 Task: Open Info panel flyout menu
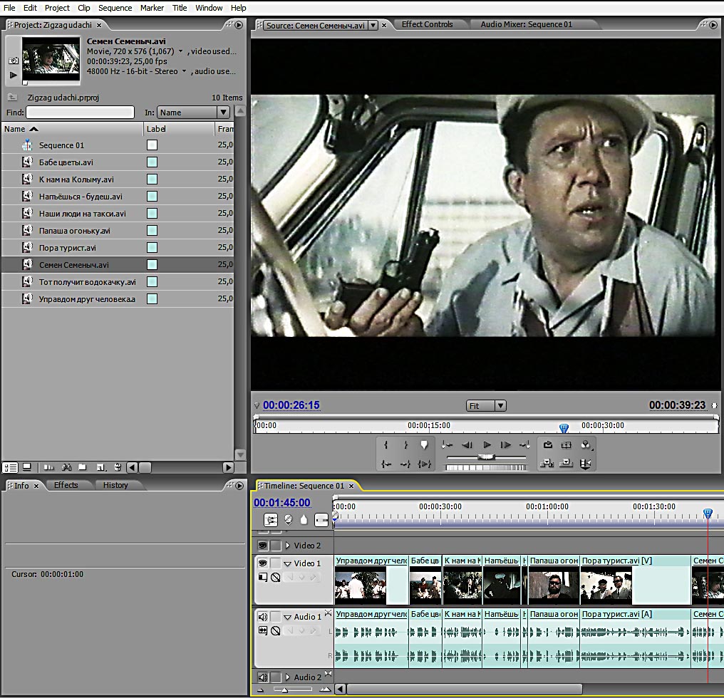(x=239, y=486)
